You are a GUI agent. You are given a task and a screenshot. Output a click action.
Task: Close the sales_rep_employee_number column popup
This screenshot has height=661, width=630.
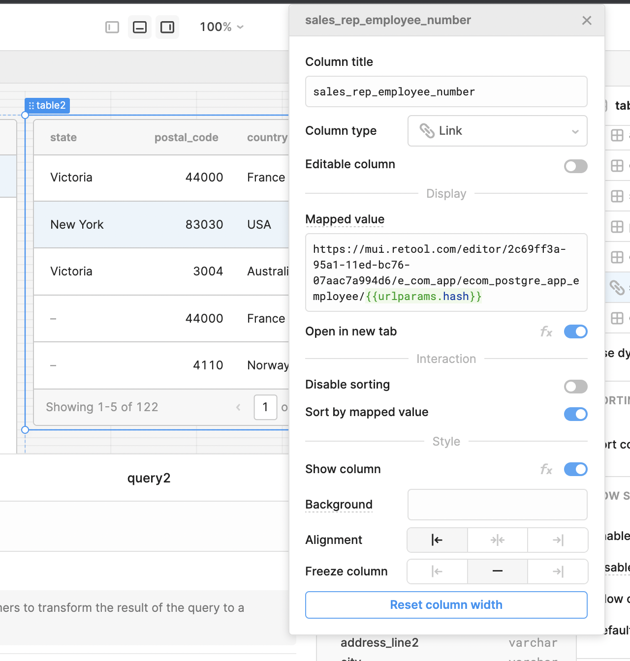click(587, 20)
